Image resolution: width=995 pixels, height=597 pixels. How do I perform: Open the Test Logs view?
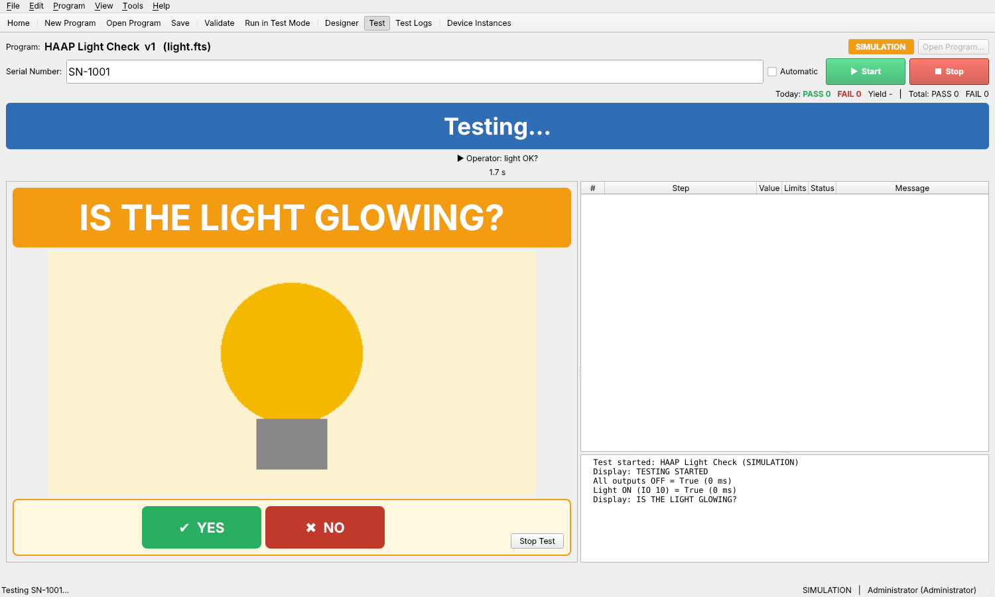click(x=414, y=23)
